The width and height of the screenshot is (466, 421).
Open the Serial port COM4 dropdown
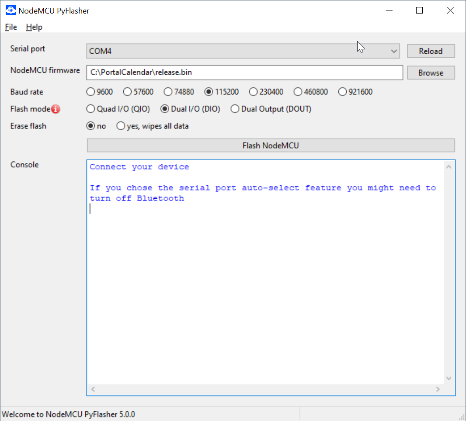click(243, 51)
